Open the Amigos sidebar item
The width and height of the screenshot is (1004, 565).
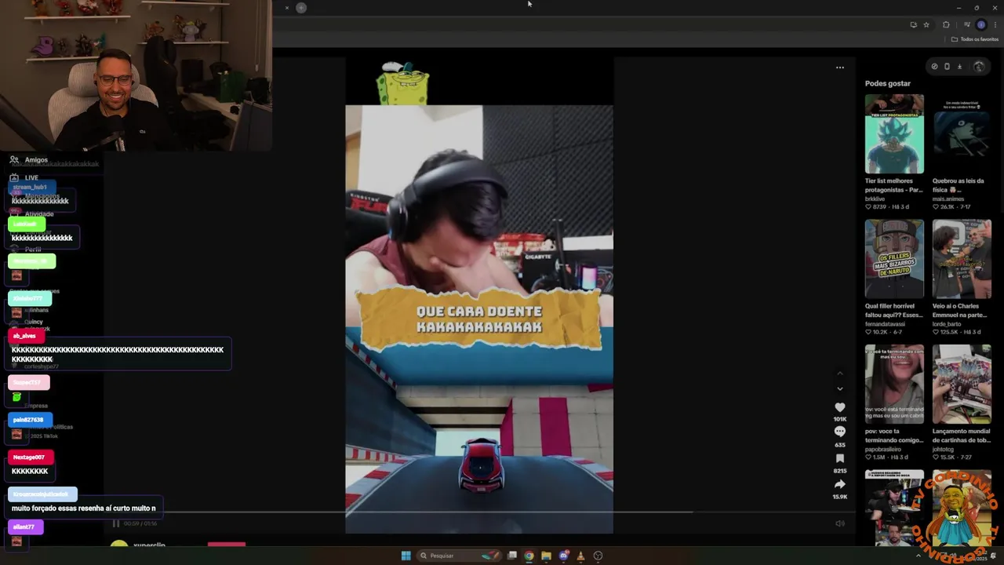[x=28, y=159]
